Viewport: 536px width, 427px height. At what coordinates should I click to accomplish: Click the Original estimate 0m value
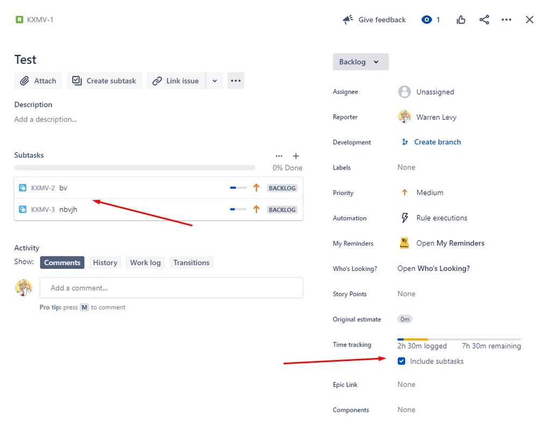[405, 319]
